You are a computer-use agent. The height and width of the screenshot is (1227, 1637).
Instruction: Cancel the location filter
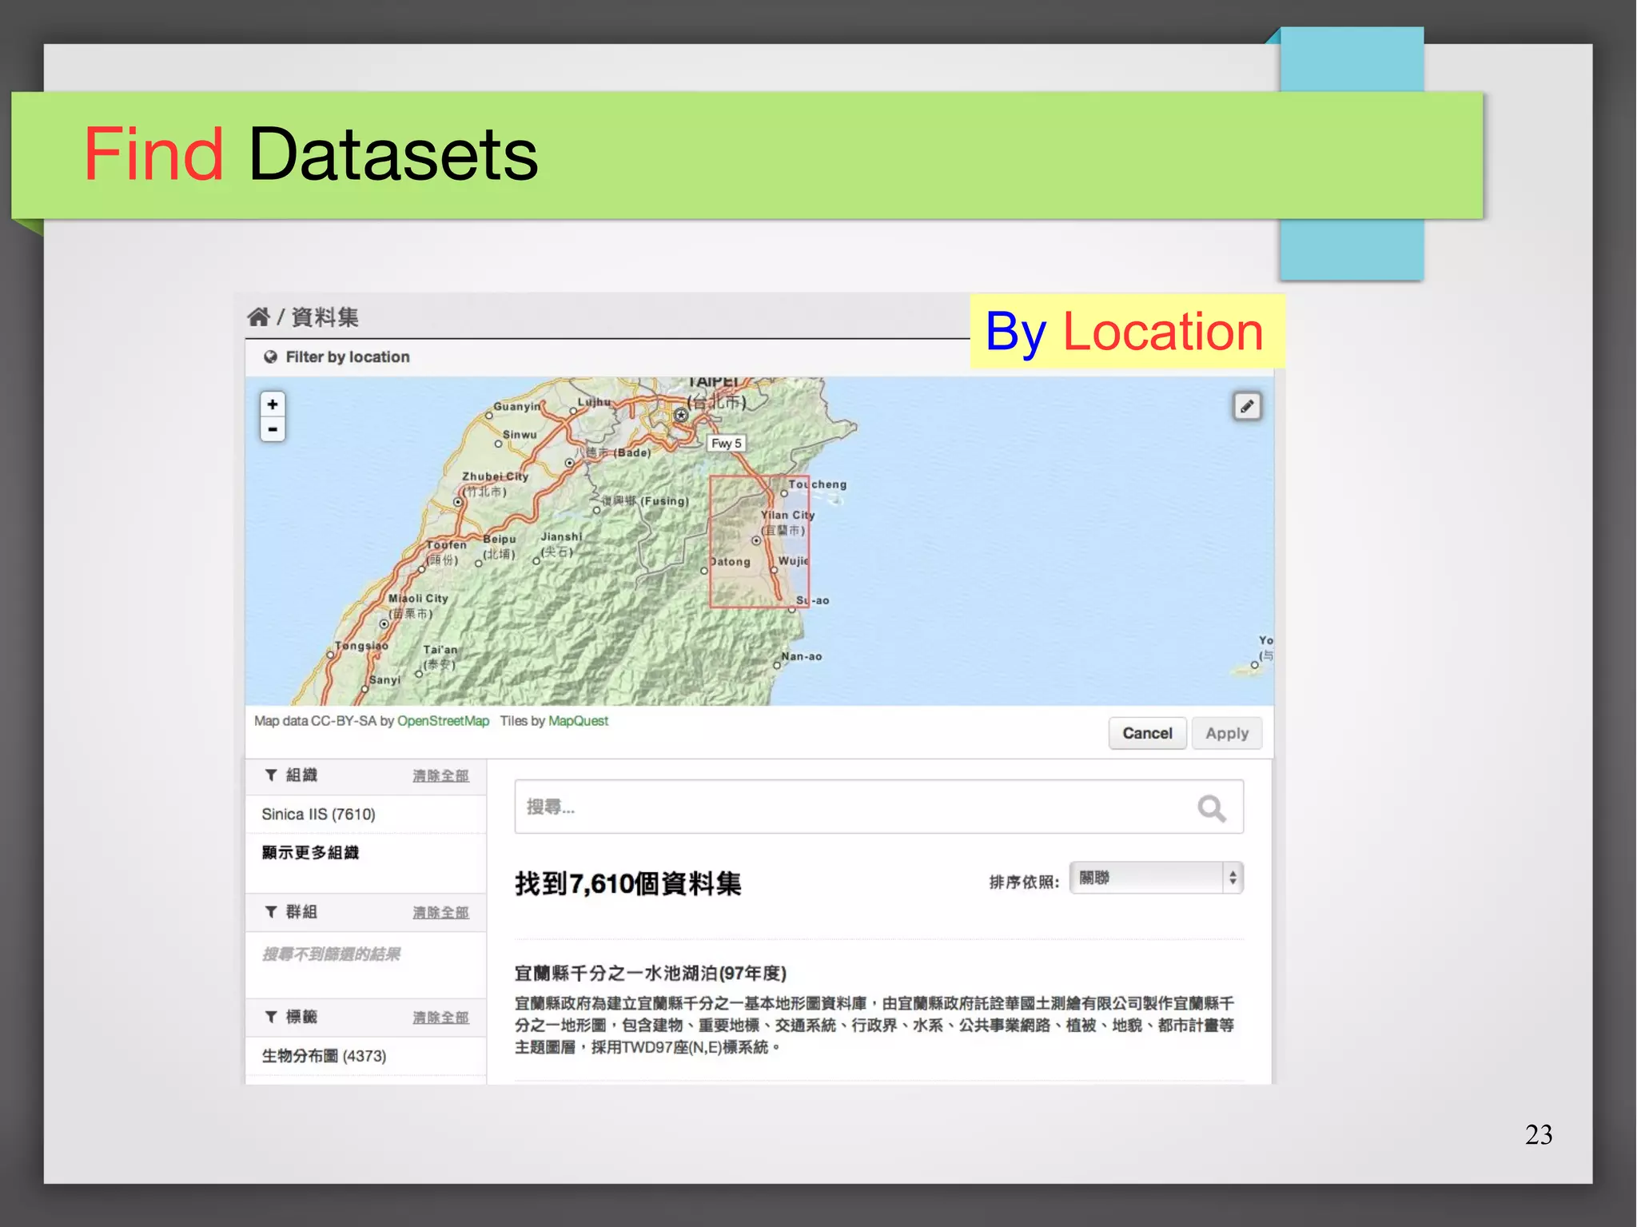[1147, 733]
